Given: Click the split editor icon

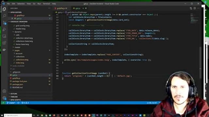Looking at the screenshot, I should [x=195, y=8].
